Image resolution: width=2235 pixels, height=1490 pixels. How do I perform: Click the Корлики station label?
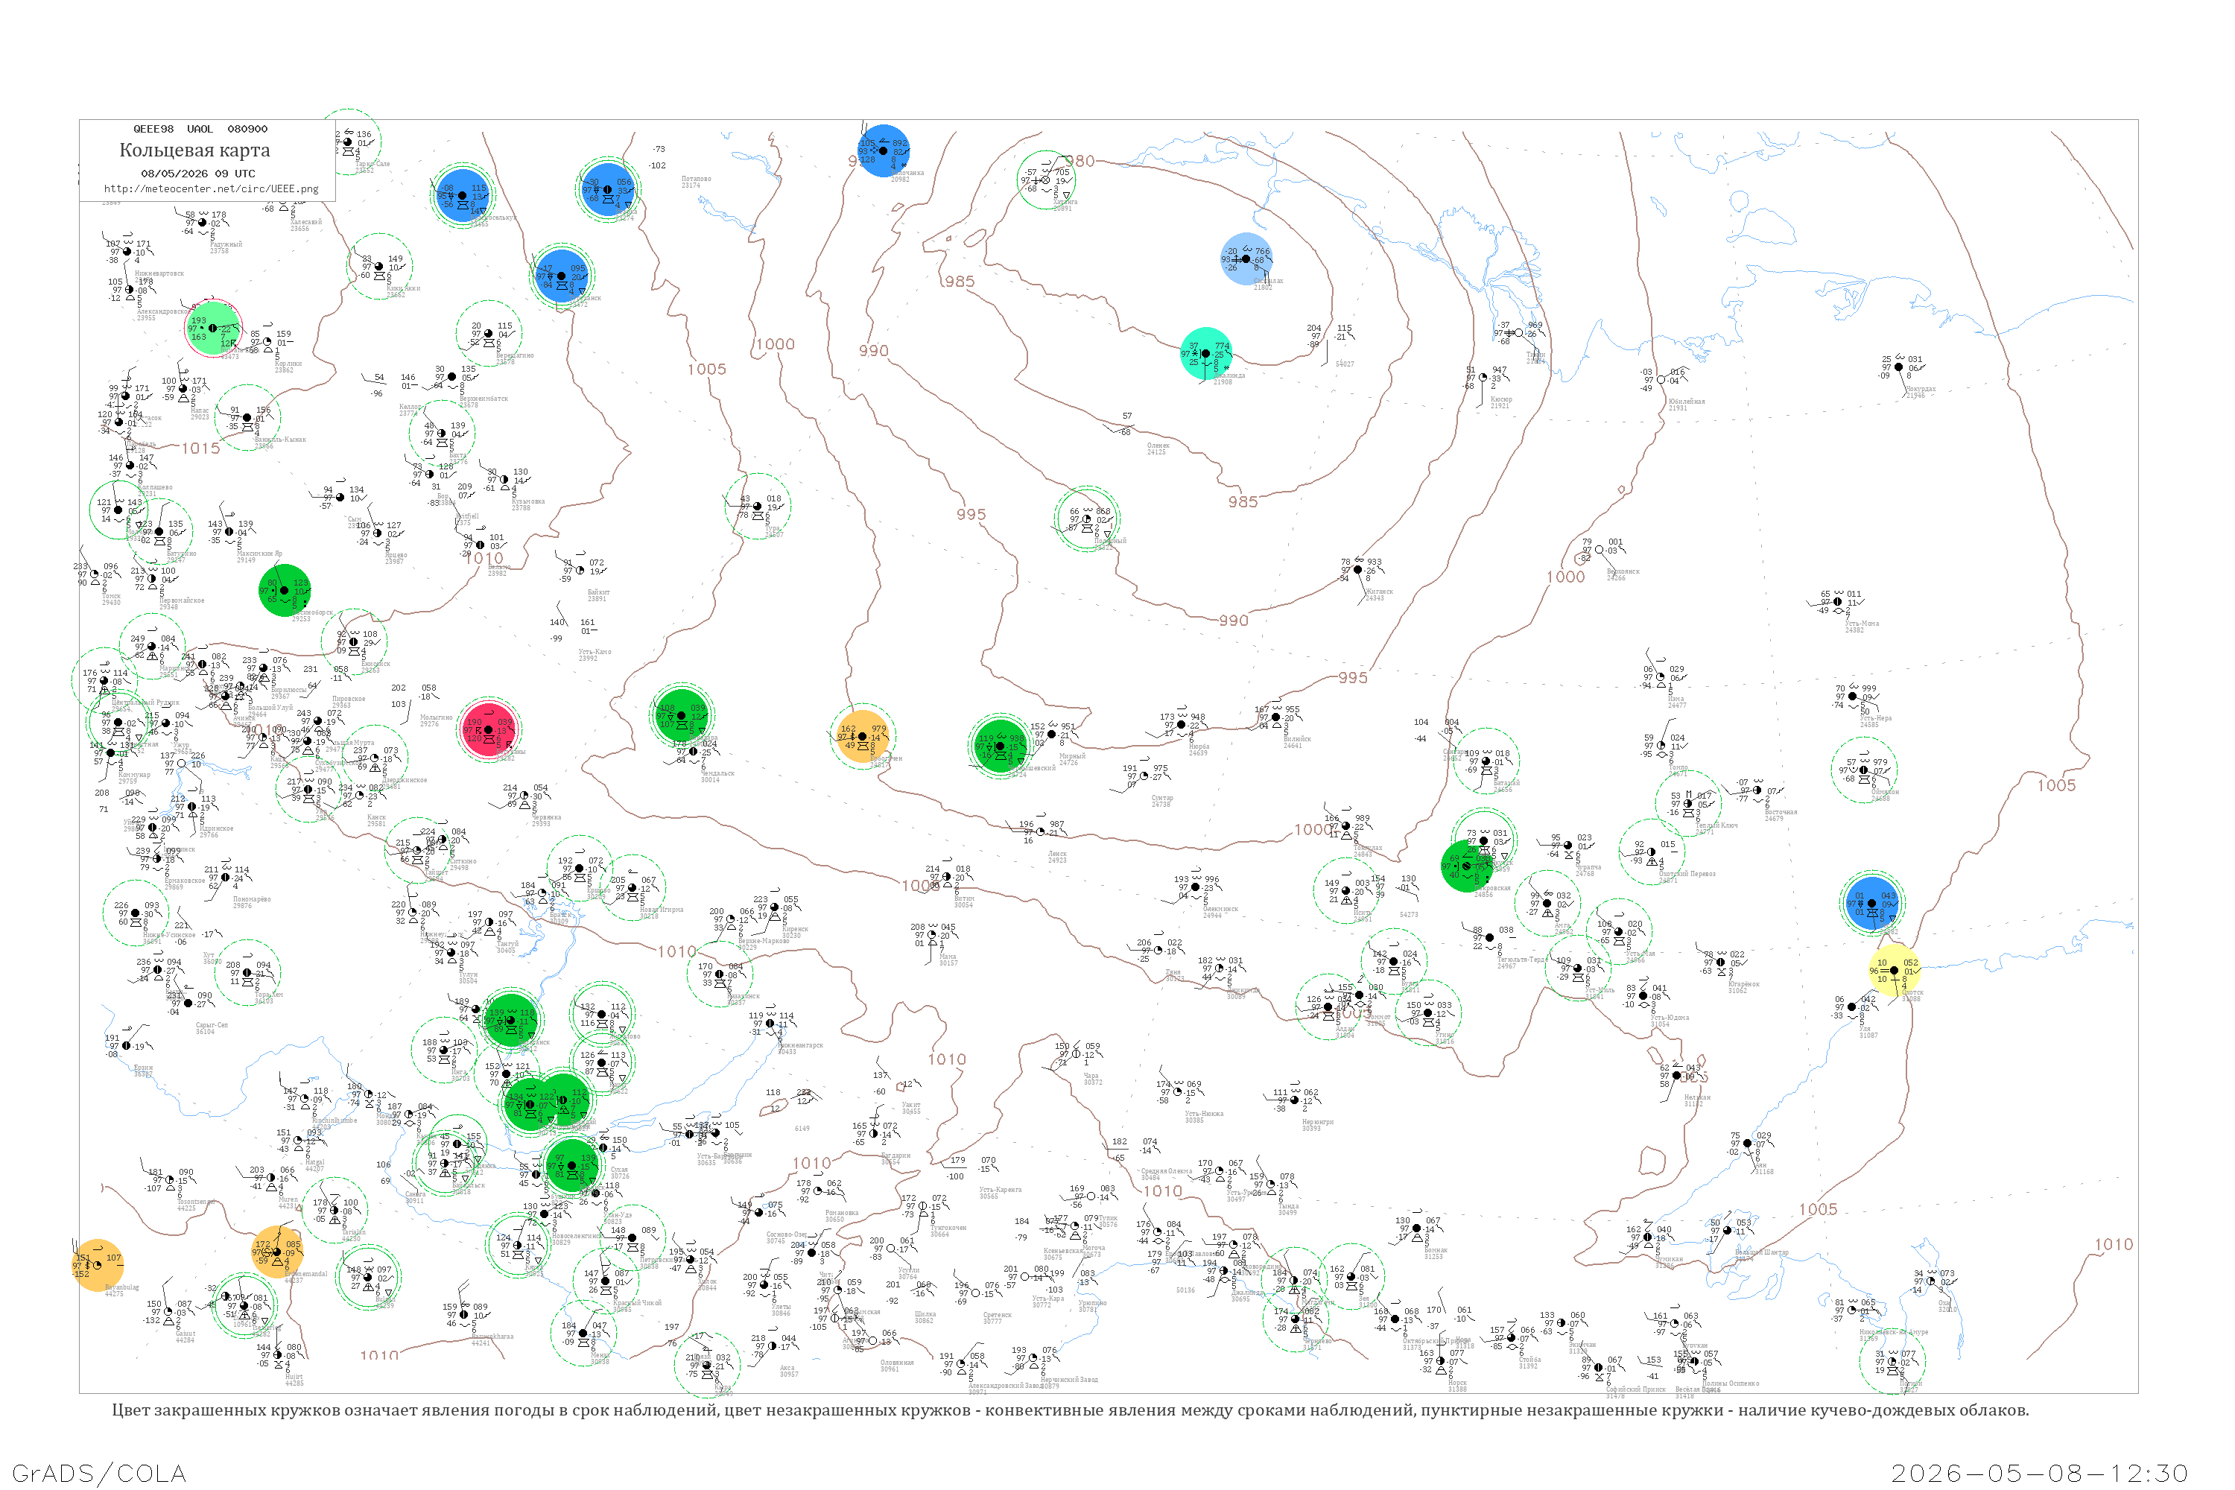[288, 364]
